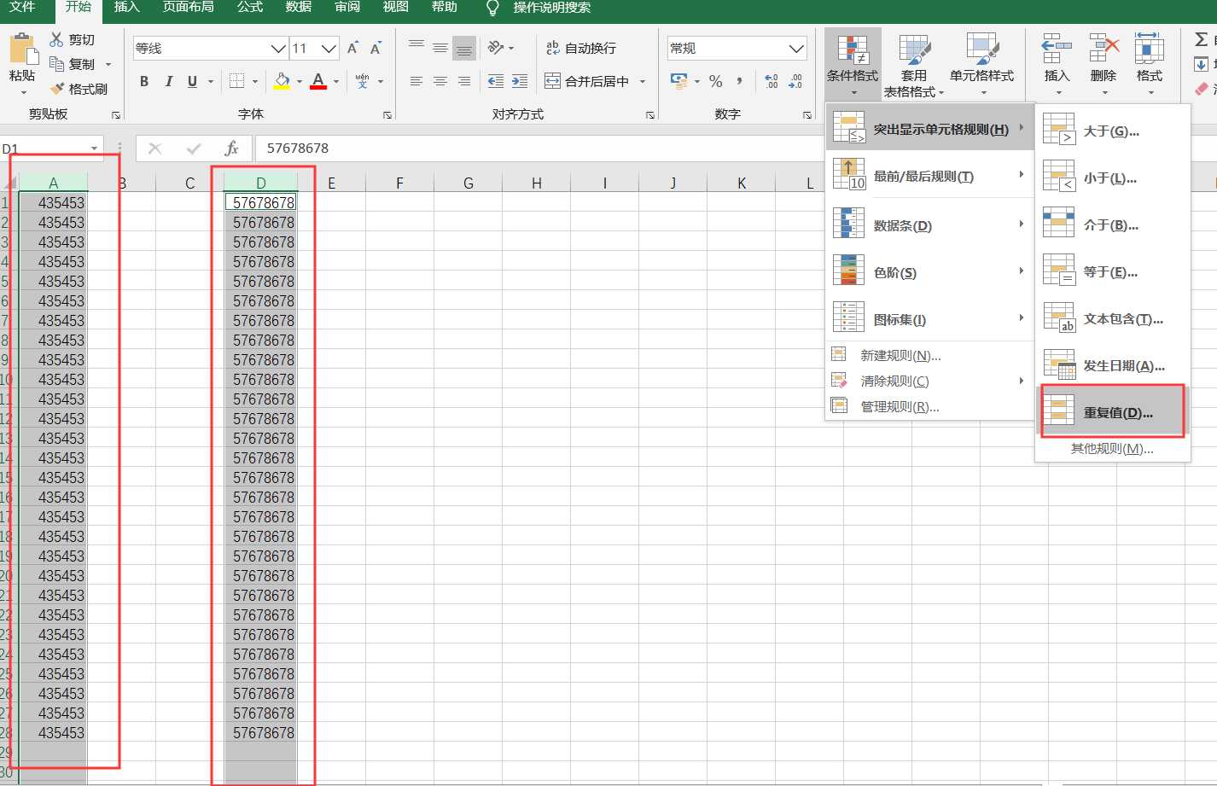The width and height of the screenshot is (1217, 786).
Task: Switch to the 数据 ribbon tab
Action: click(x=299, y=7)
